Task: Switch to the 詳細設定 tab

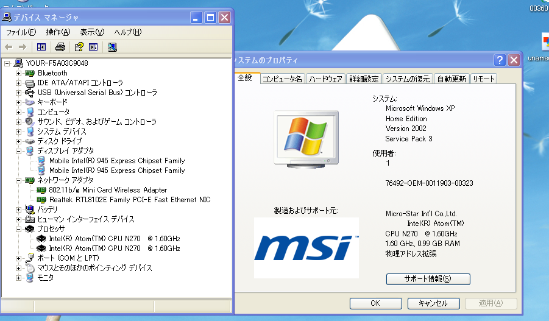Action: pyautogui.click(x=364, y=79)
